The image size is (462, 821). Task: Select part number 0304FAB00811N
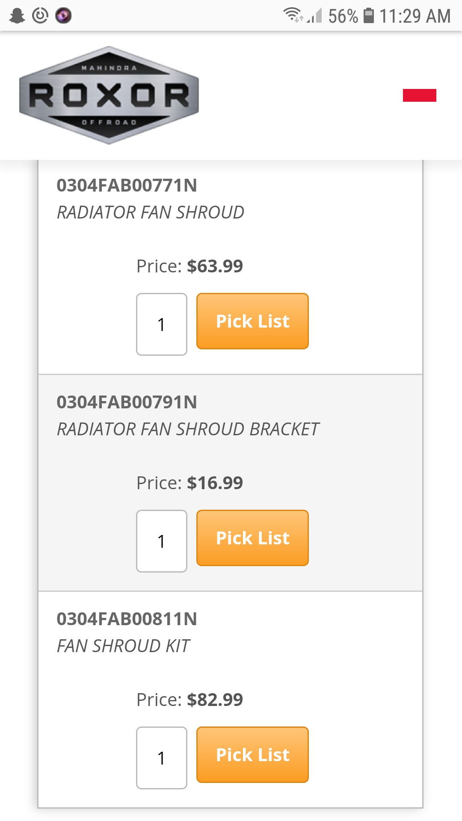tap(127, 619)
